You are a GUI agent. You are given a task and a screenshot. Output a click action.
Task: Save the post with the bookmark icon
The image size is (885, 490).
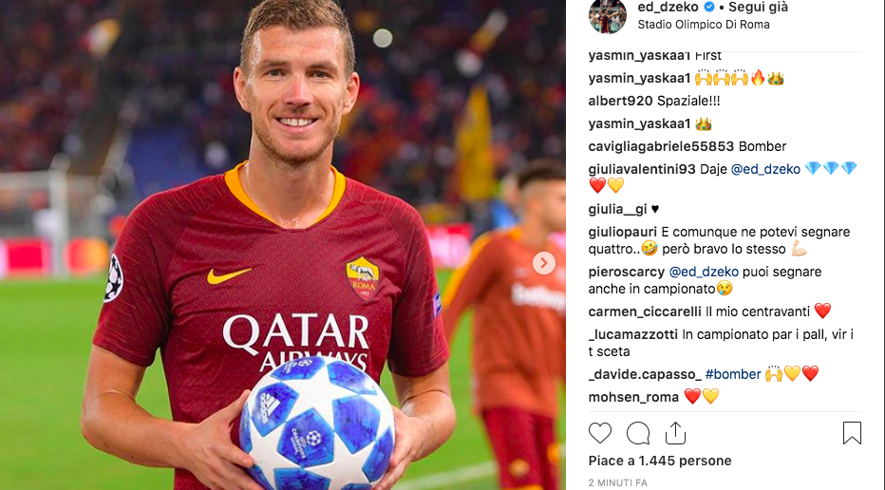[852, 433]
